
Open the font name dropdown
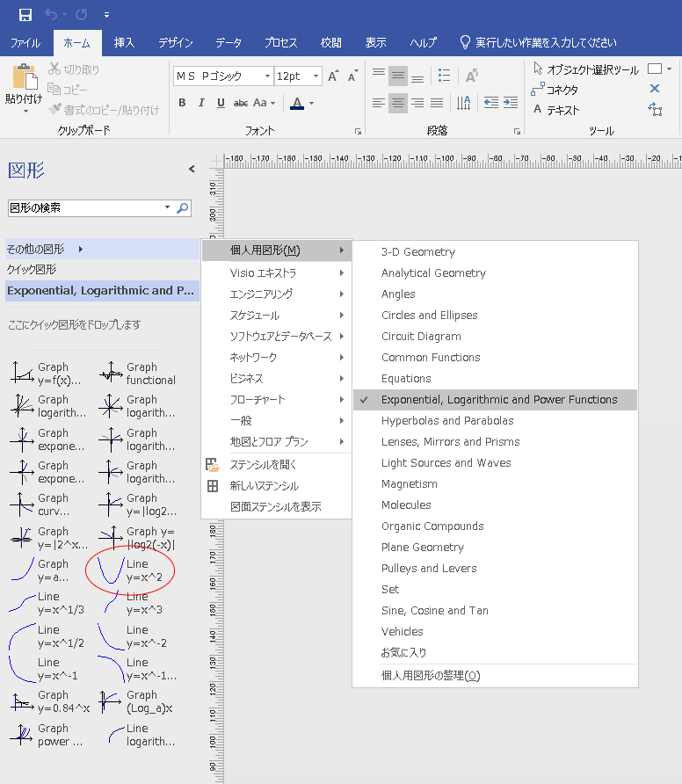pos(267,76)
